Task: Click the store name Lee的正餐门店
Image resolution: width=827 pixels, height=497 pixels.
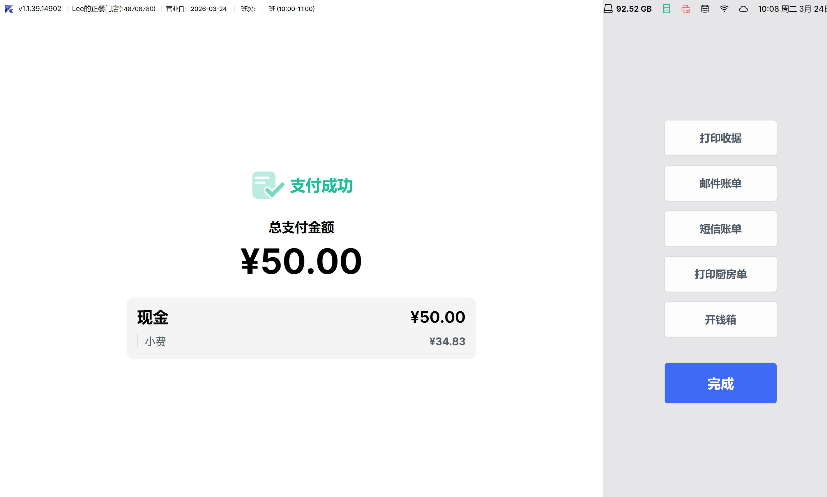Action: pyautogui.click(x=114, y=9)
